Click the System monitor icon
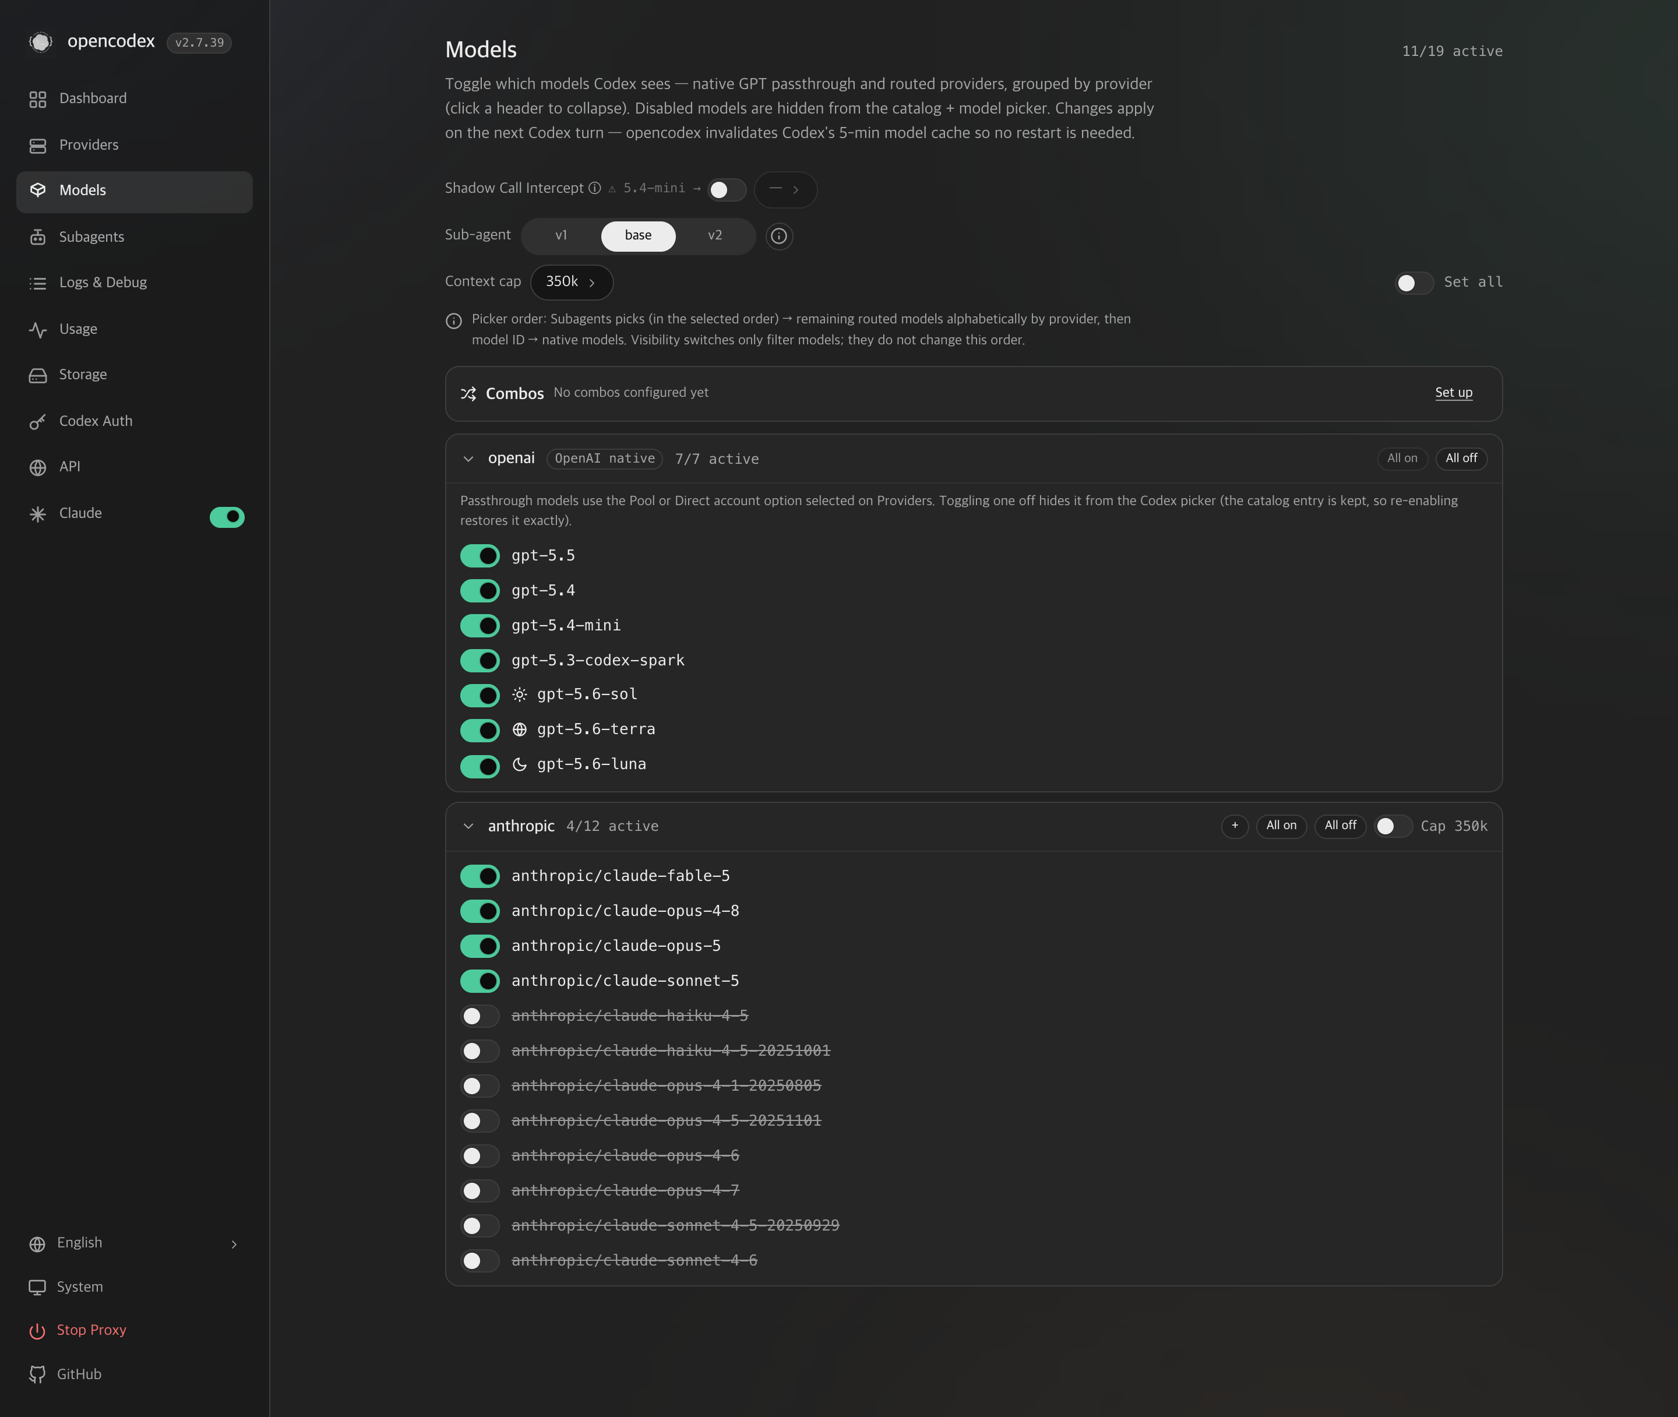This screenshot has height=1417, width=1678. pyautogui.click(x=37, y=1287)
